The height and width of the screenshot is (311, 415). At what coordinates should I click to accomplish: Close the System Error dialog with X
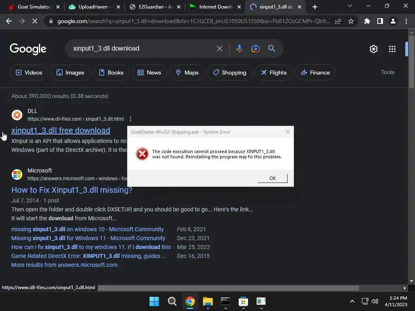[288, 132]
